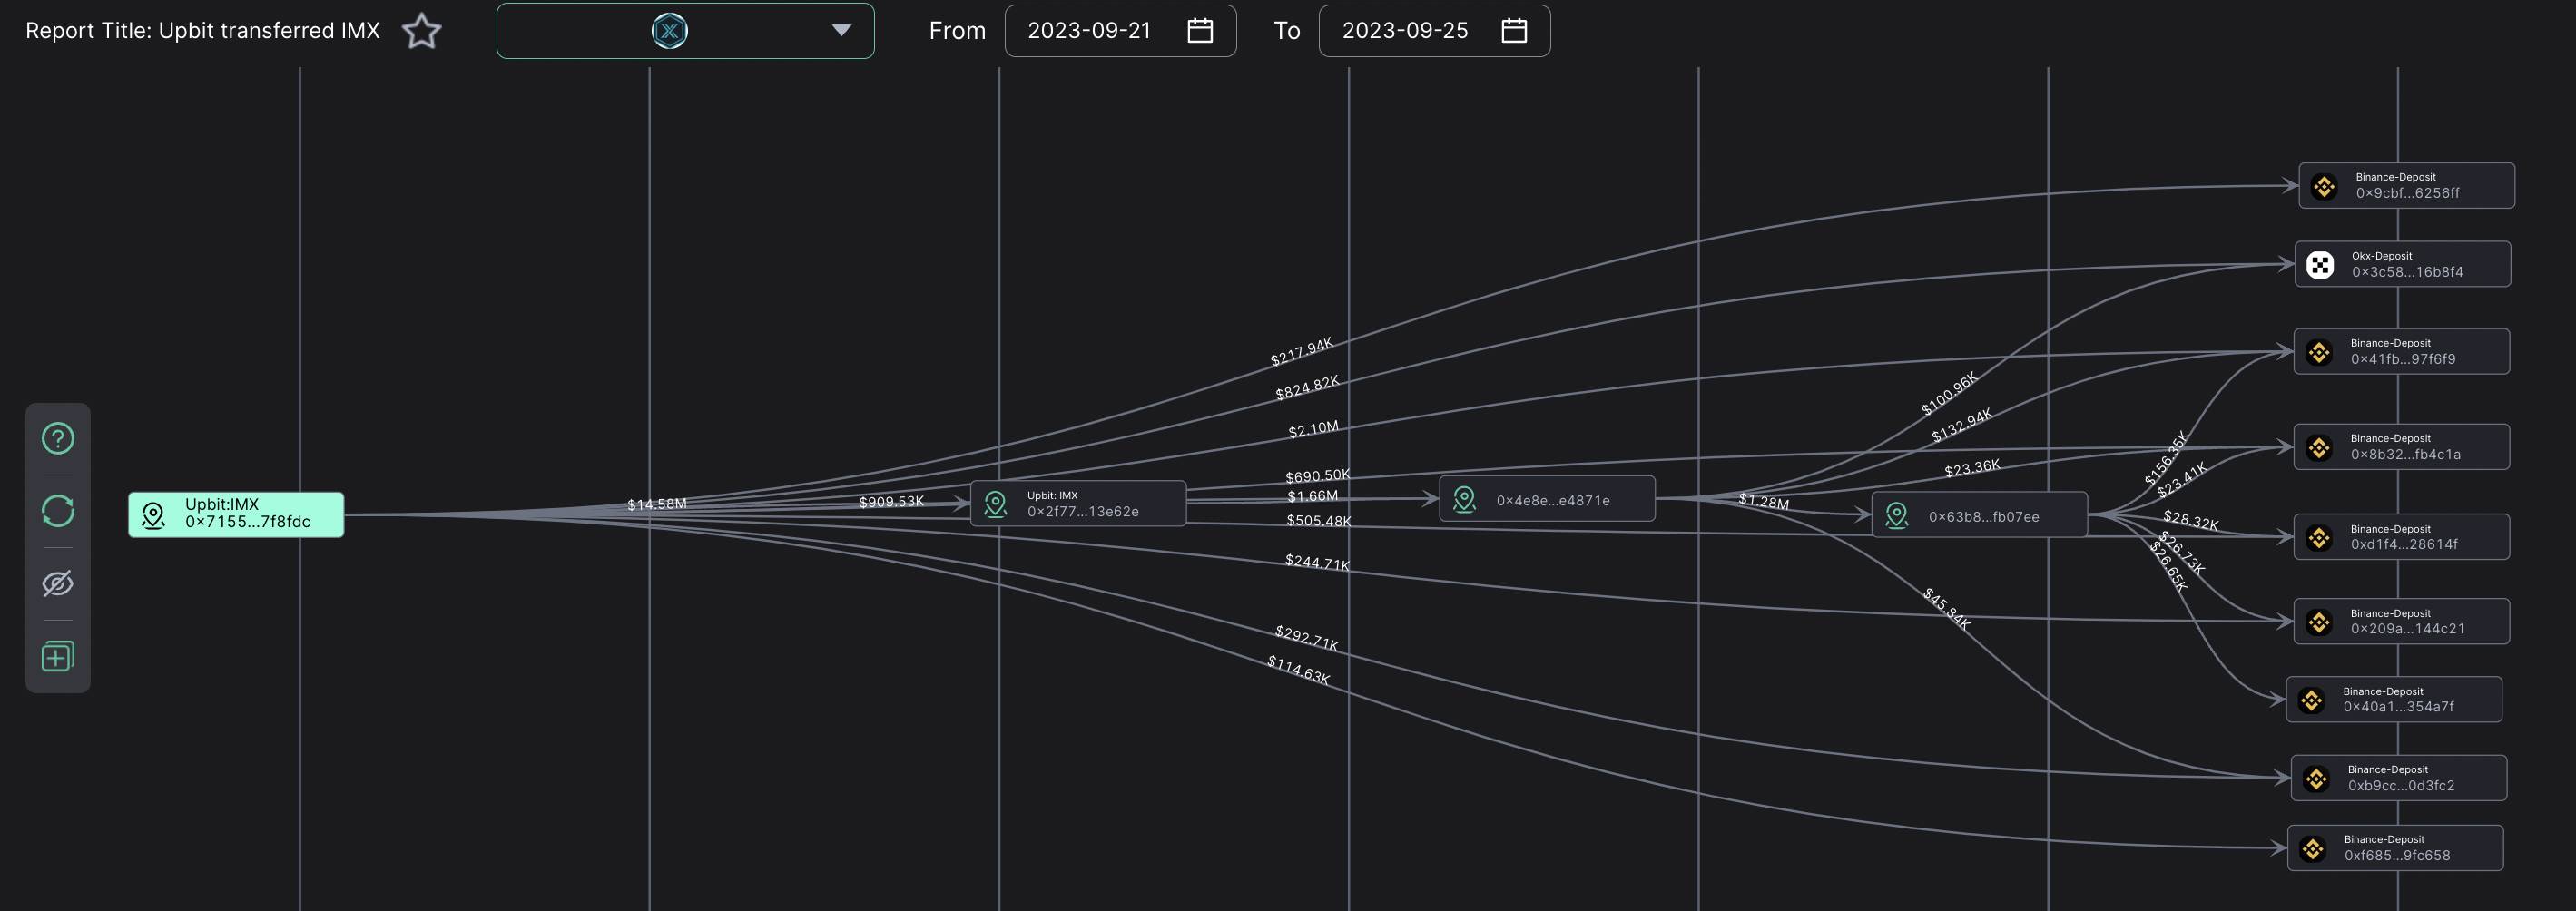Select the 0x4e8e...e4871e node
The height and width of the screenshot is (911, 2576).
point(1547,499)
